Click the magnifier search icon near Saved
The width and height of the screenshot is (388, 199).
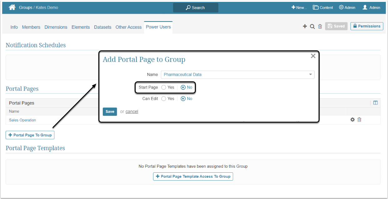(x=312, y=27)
